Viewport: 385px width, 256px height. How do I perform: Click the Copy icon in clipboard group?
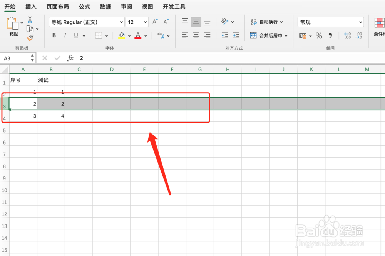click(x=30, y=28)
